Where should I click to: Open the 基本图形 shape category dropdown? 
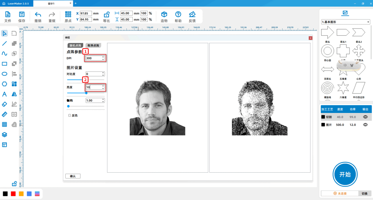[345, 22]
